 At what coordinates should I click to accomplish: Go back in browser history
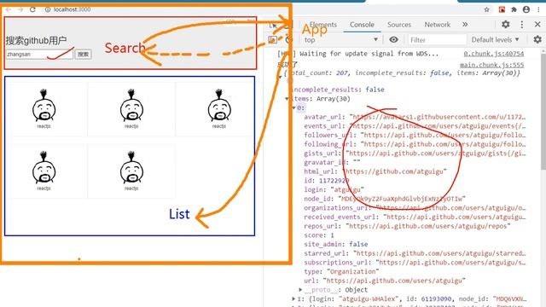click(x=9, y=9)
